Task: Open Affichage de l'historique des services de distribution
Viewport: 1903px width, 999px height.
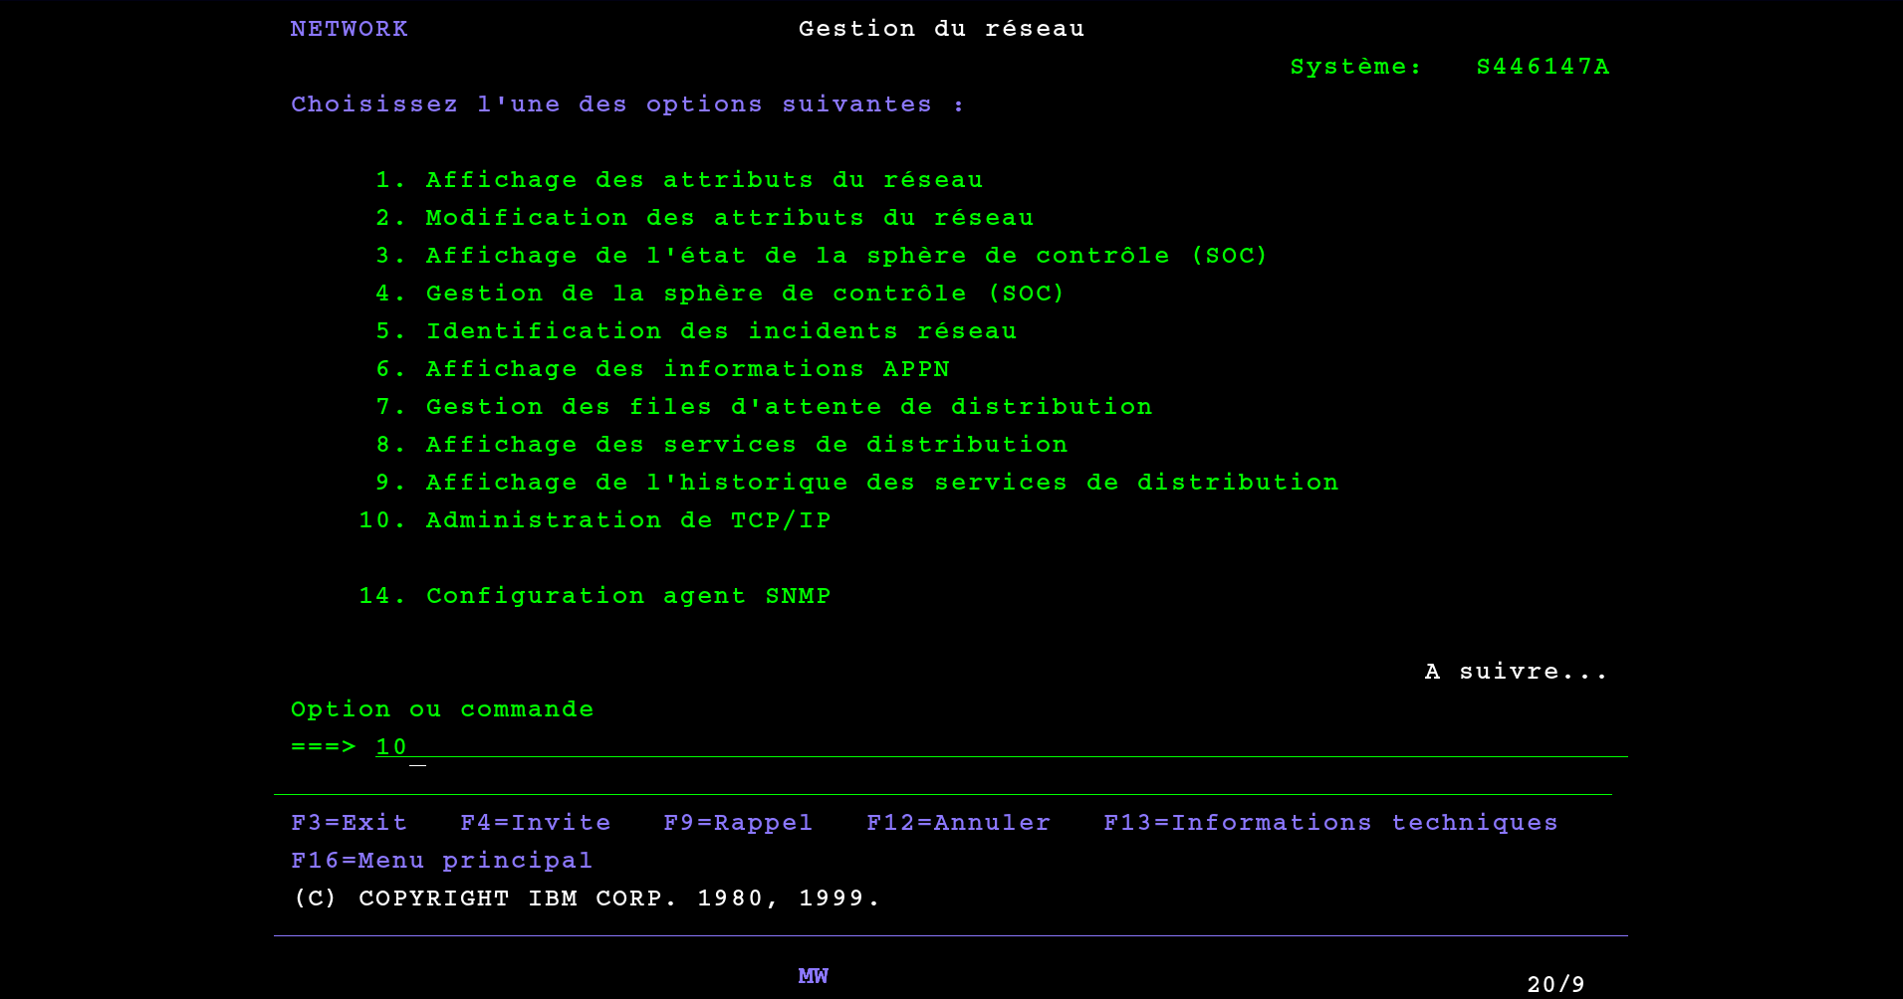Action: click(881, 483)
